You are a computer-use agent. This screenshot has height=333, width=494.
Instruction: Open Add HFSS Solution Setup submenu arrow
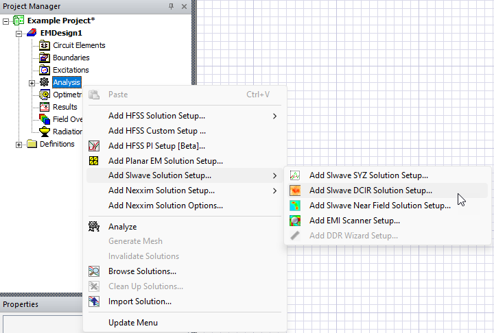coord(274,116)
